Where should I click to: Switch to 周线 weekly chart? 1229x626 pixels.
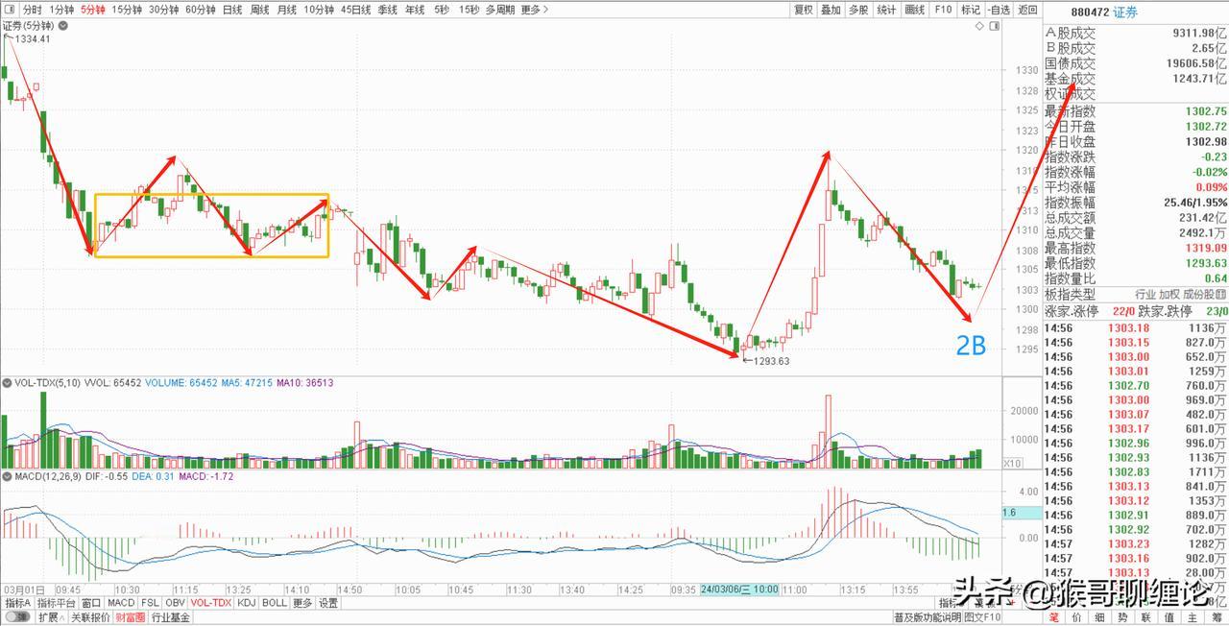click(259, 10)
